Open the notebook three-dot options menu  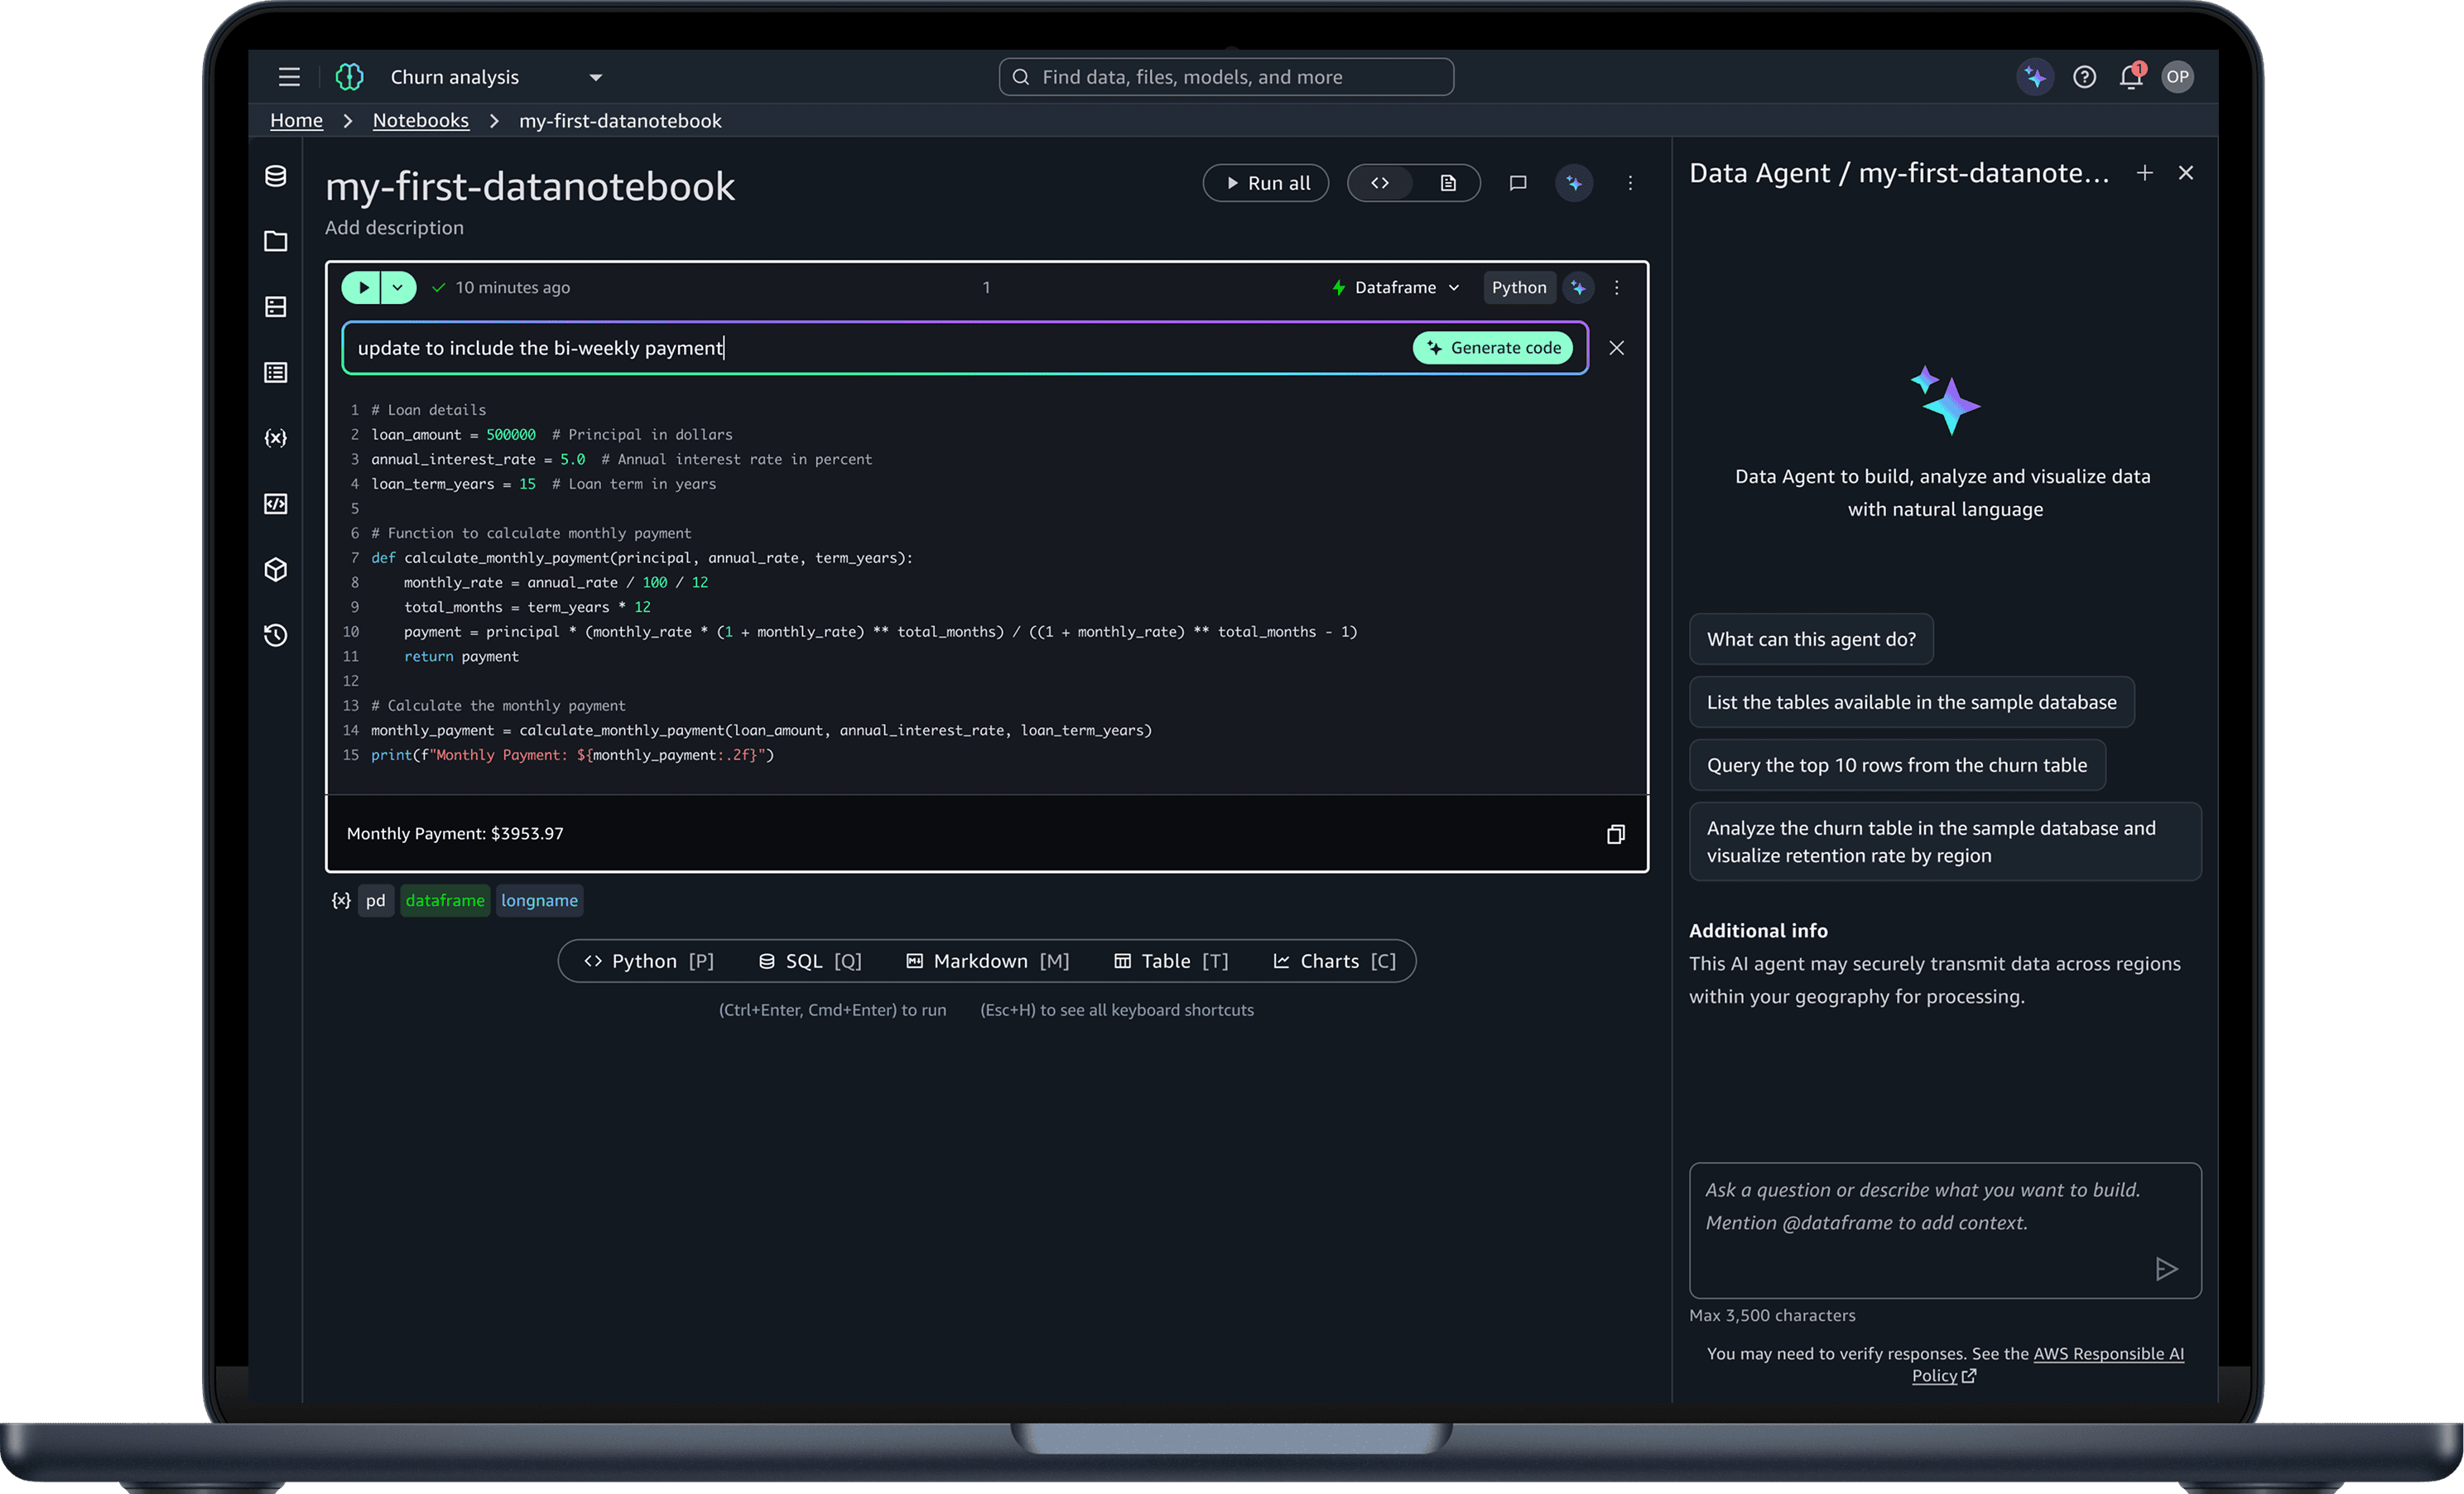pyautogui.click(x=1630, y=183)
